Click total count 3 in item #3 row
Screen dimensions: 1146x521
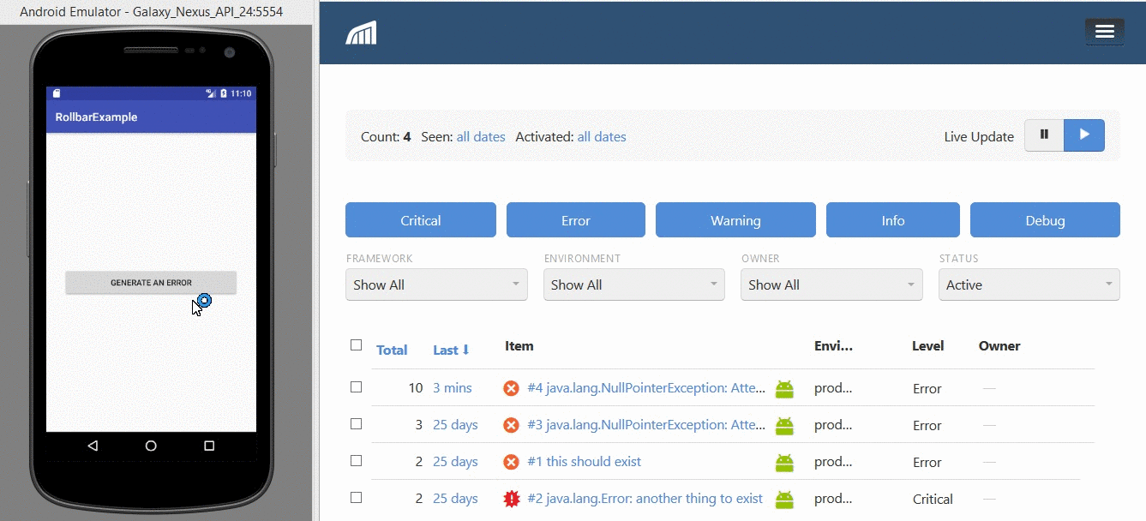tap(419, 425)
